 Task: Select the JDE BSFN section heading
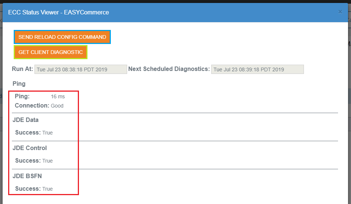27,176
